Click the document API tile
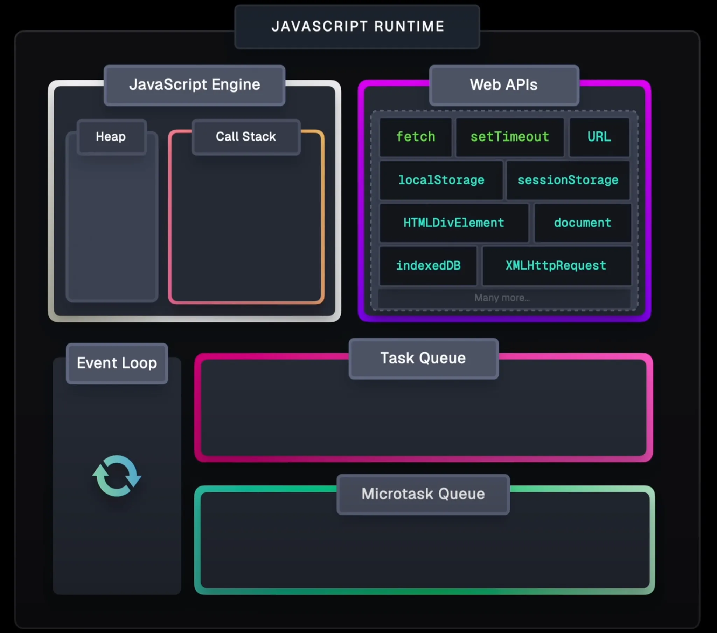This screenshot has width=717, height=633. coord(582,223)
